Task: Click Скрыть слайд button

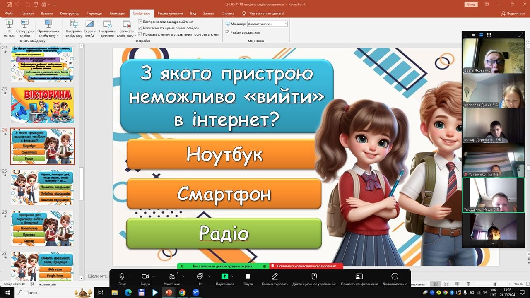Action: pos(89,28)
